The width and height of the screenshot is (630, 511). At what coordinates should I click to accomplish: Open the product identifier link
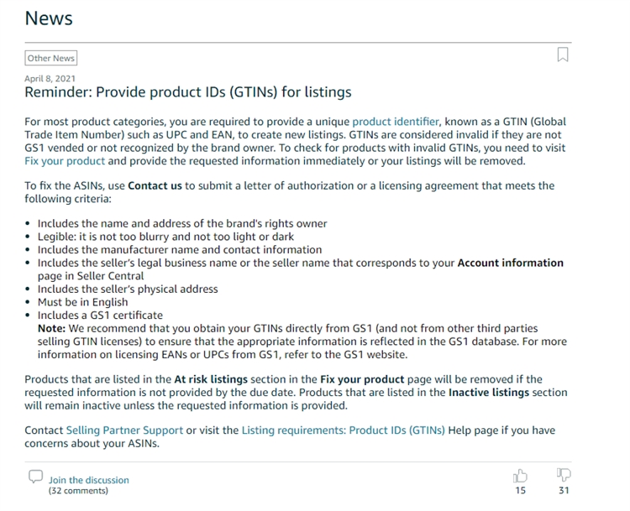[396, 122]
